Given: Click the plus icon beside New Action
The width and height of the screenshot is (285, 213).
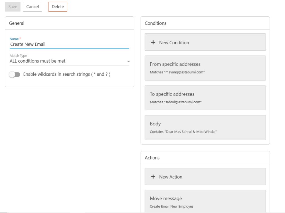Looking at the screenshot, I should [153, 177].
